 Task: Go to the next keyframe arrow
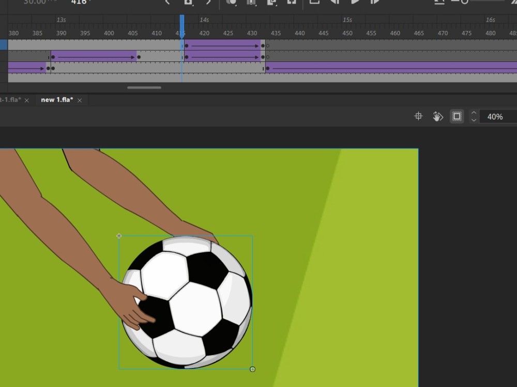pos(208,2)
